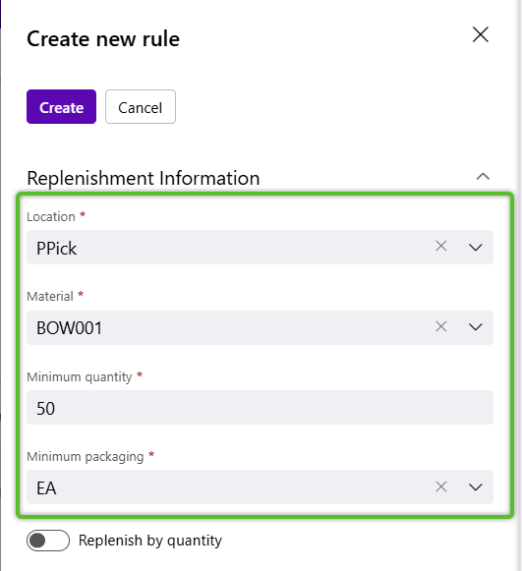Click the Replenishment Information heading
Screen dimensions: 522x571
tap(144, 179)
